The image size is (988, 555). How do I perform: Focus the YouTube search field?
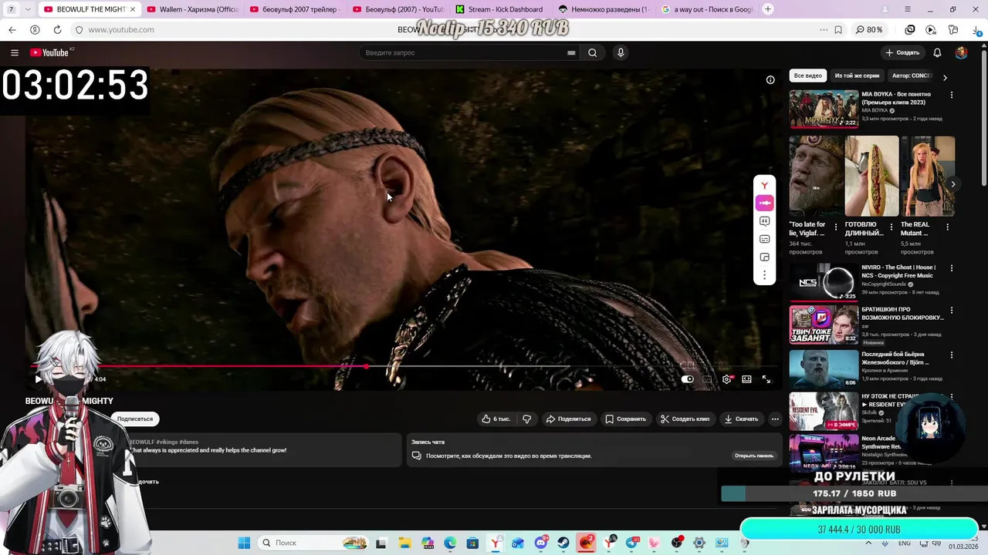click(462, 52)
